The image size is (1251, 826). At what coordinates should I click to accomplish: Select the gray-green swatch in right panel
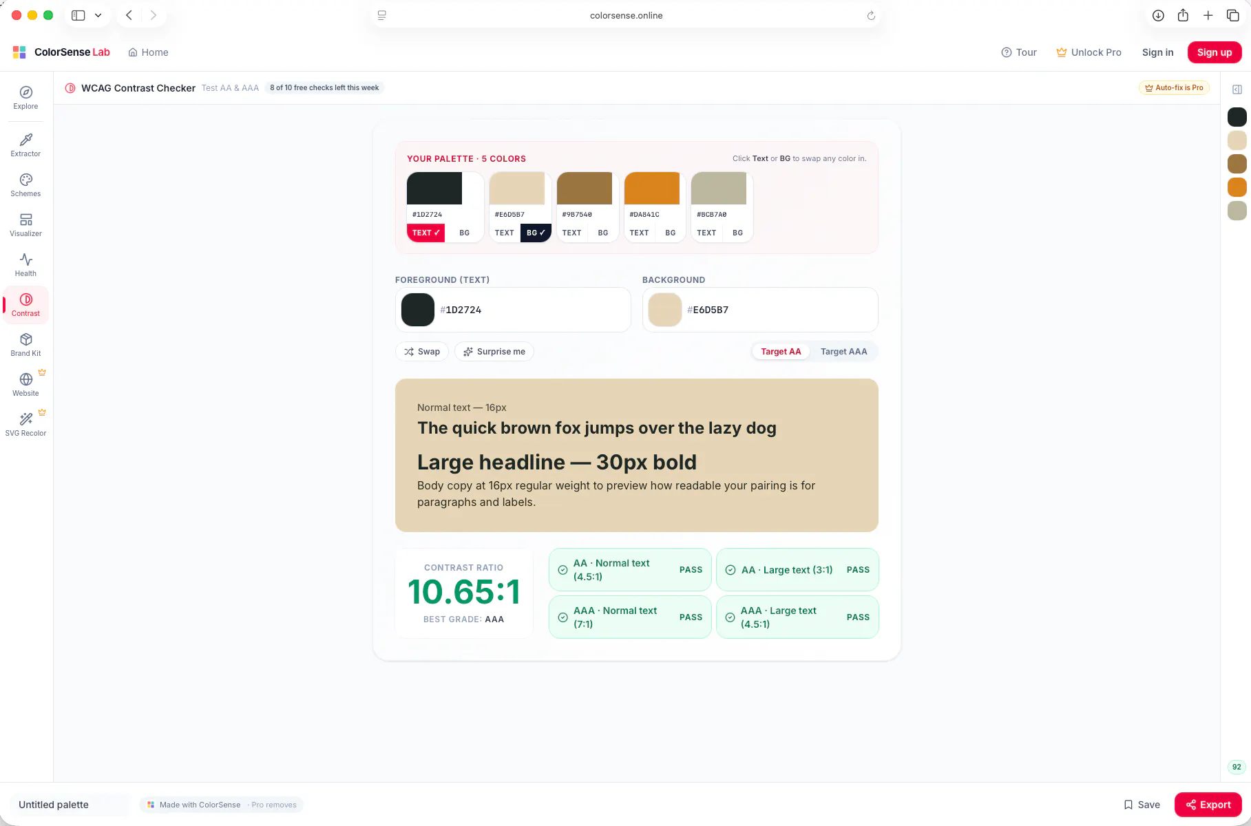pos(1237,211)
